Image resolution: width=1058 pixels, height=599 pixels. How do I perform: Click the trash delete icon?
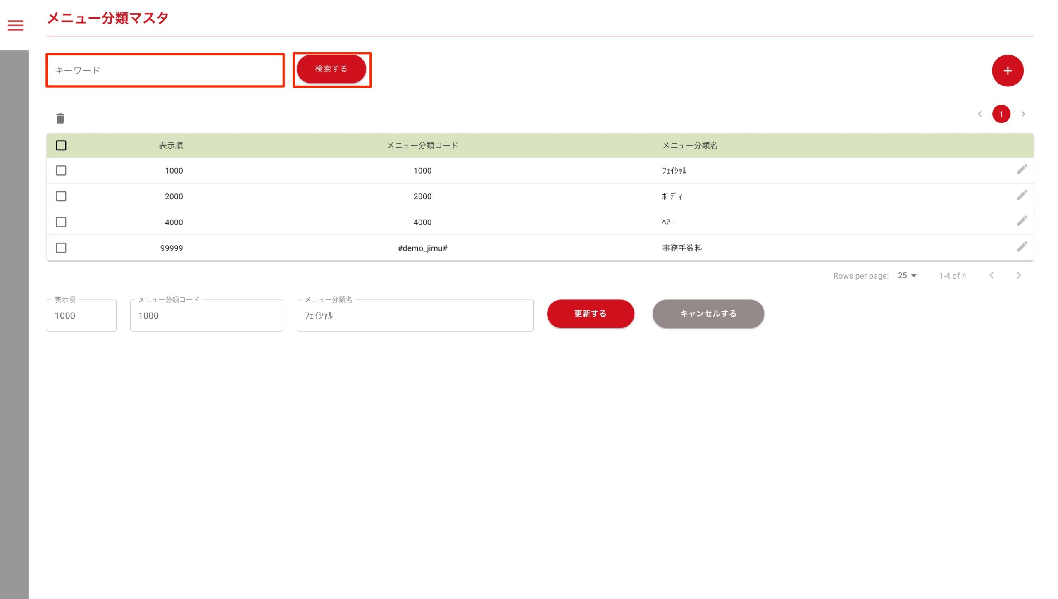60,119
